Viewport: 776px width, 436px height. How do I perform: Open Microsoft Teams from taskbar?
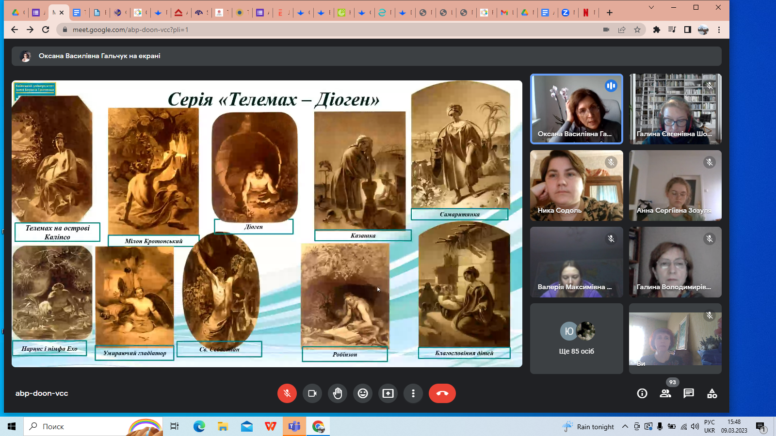tap(294, 426)
